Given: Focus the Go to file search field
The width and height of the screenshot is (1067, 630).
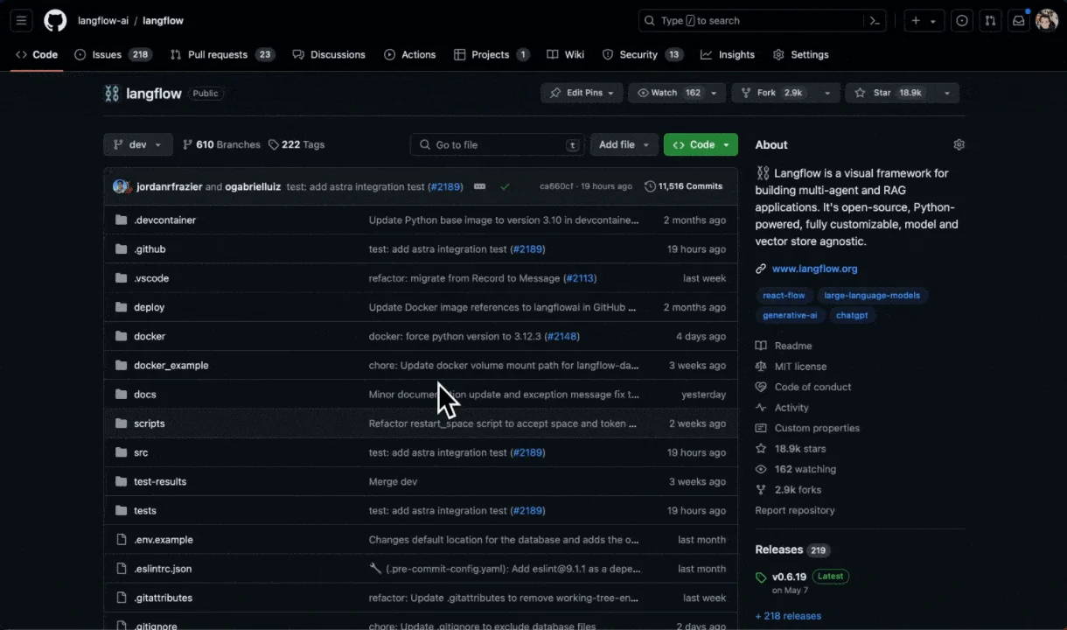Looking at the screenshot, I should 497,144.
